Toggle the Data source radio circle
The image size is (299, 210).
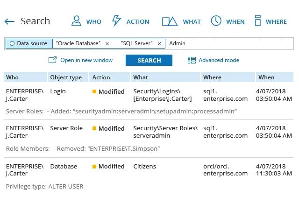[x=12, y=43]
